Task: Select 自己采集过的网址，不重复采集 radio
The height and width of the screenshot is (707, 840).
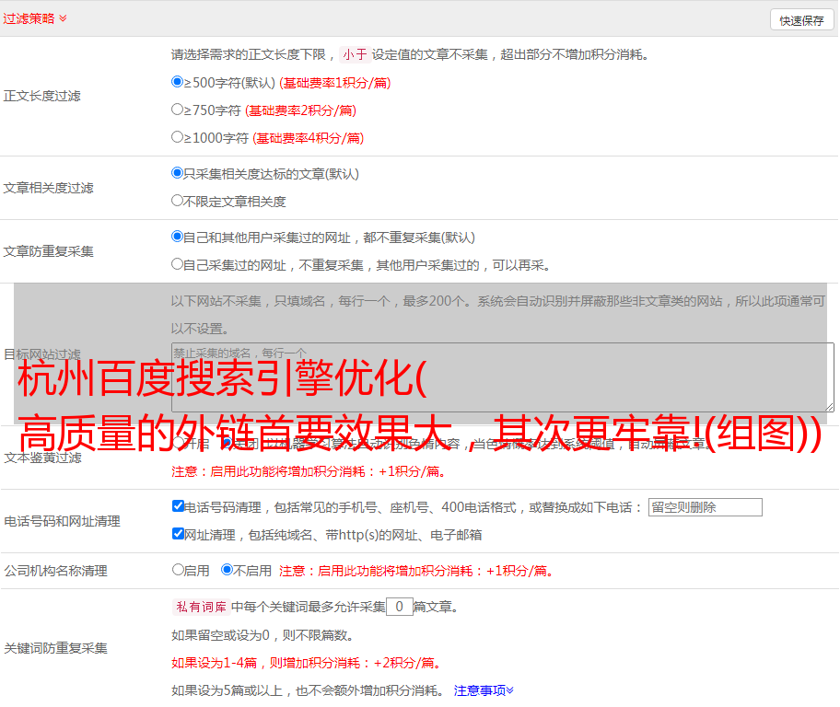Action: coord(177,264)
